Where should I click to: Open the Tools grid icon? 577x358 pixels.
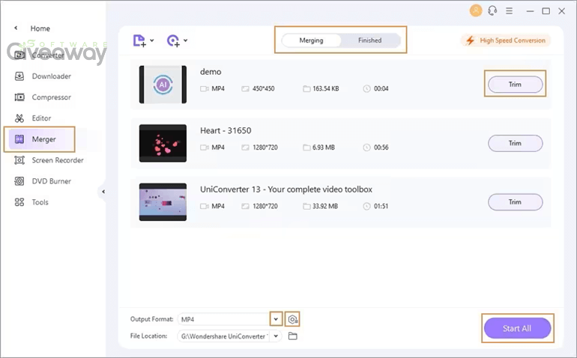pos(19,202)
